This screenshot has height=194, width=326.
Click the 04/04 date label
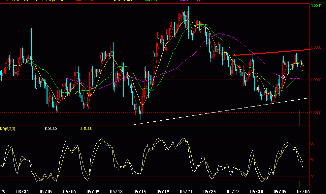point(46,191)
